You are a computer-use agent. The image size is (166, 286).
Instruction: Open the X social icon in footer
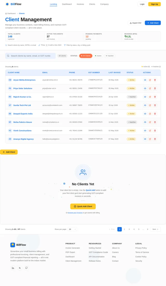point(20,268)
